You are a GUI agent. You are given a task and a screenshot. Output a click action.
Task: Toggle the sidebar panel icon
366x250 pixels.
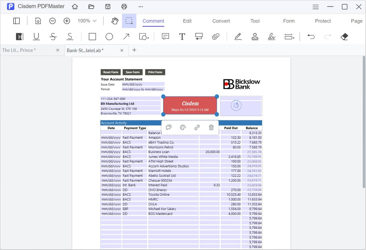[17, 21]
